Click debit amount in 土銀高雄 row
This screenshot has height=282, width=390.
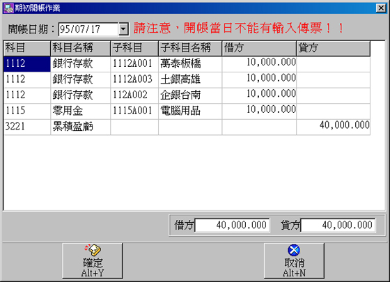pyautogui.click(x=259, y=80)
